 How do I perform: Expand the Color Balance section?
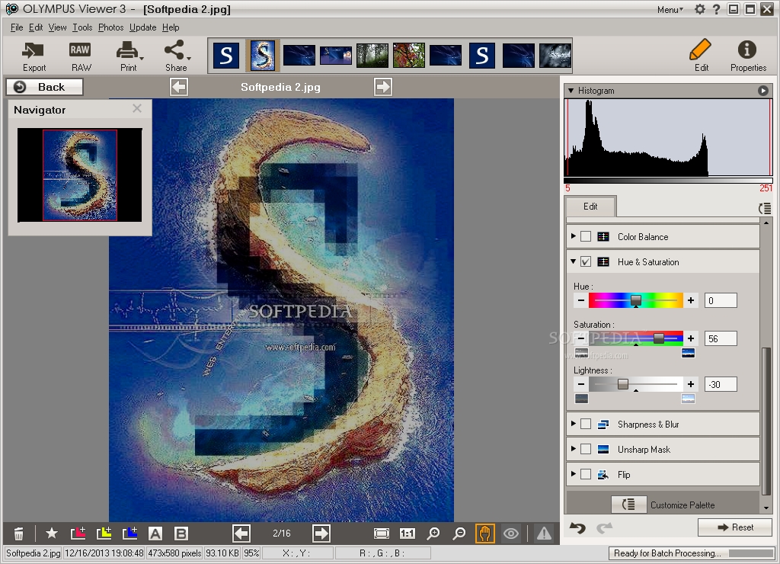(574, 236)
